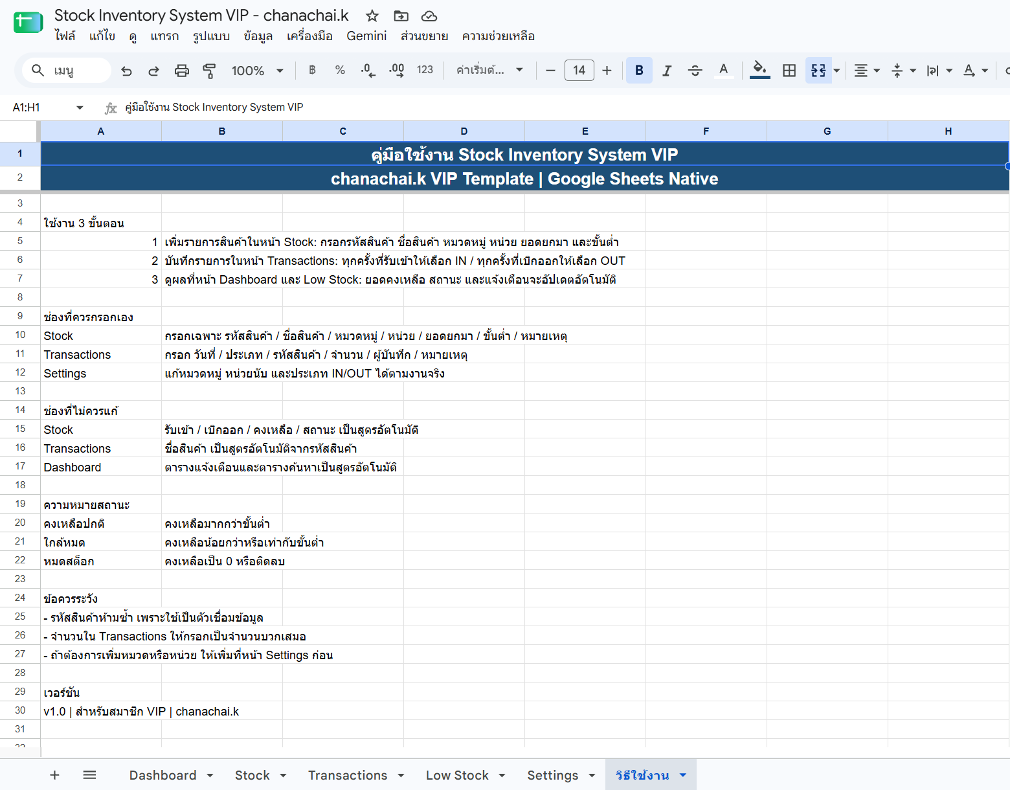This screenshot has width=1010, height=790.
Task: Move document to folder icon
Action: tap(401, 16)
